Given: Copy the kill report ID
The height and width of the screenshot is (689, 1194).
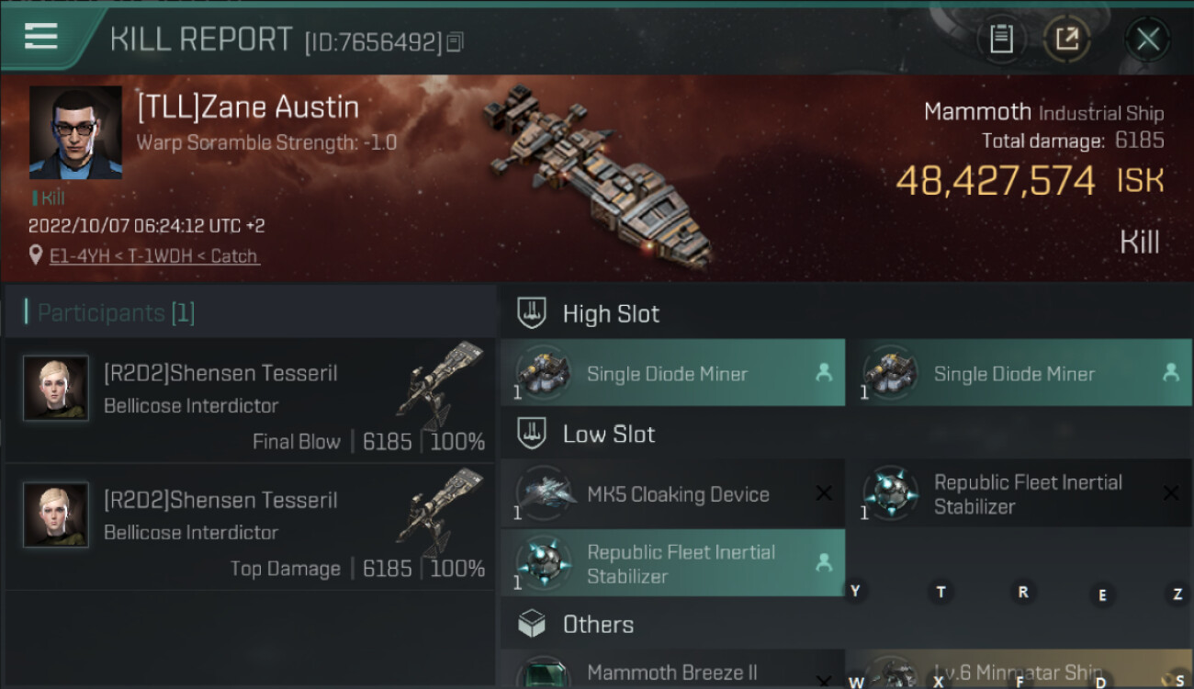Looking at the screenshot, I should point(456,41).
